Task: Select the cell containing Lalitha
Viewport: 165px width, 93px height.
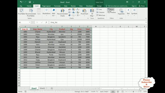Action: tap(38, 63)
